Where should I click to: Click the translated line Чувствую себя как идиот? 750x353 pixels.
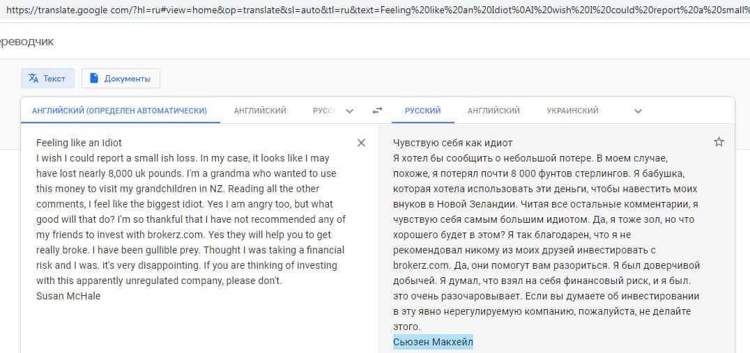click(x=452, y=143)
